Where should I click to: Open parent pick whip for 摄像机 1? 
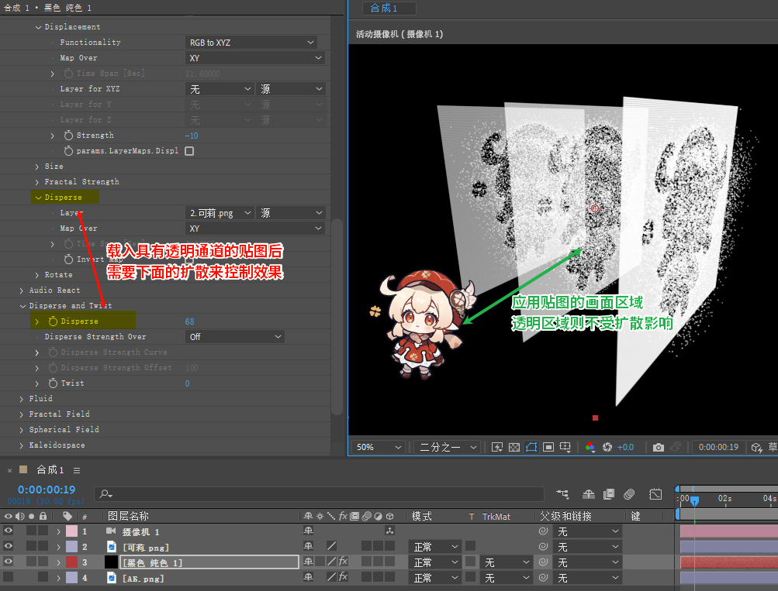click(543, 531)
